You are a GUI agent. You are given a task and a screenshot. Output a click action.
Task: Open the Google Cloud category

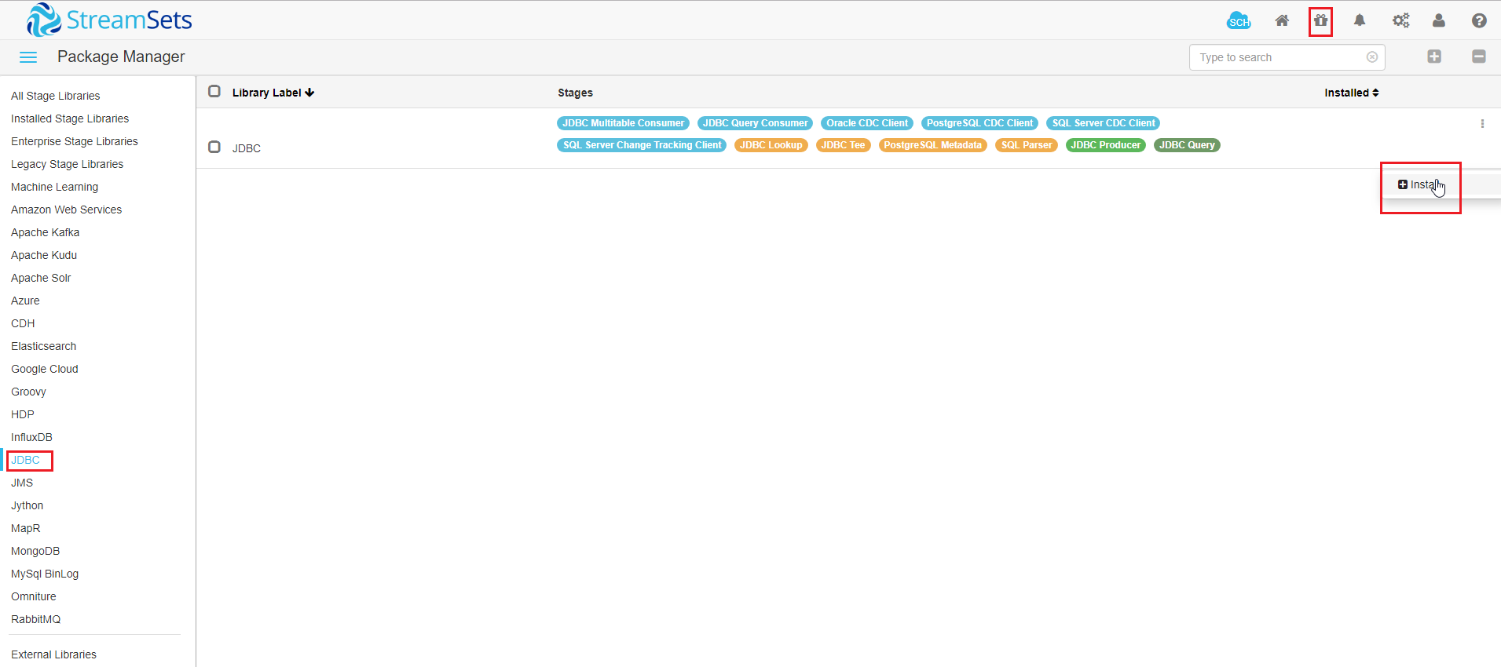pyautogui.click(x=45, y=369)
